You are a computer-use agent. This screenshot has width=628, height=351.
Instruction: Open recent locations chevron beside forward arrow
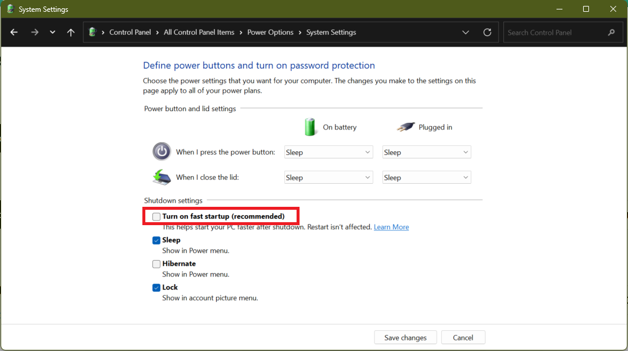[x=53, y=32]
